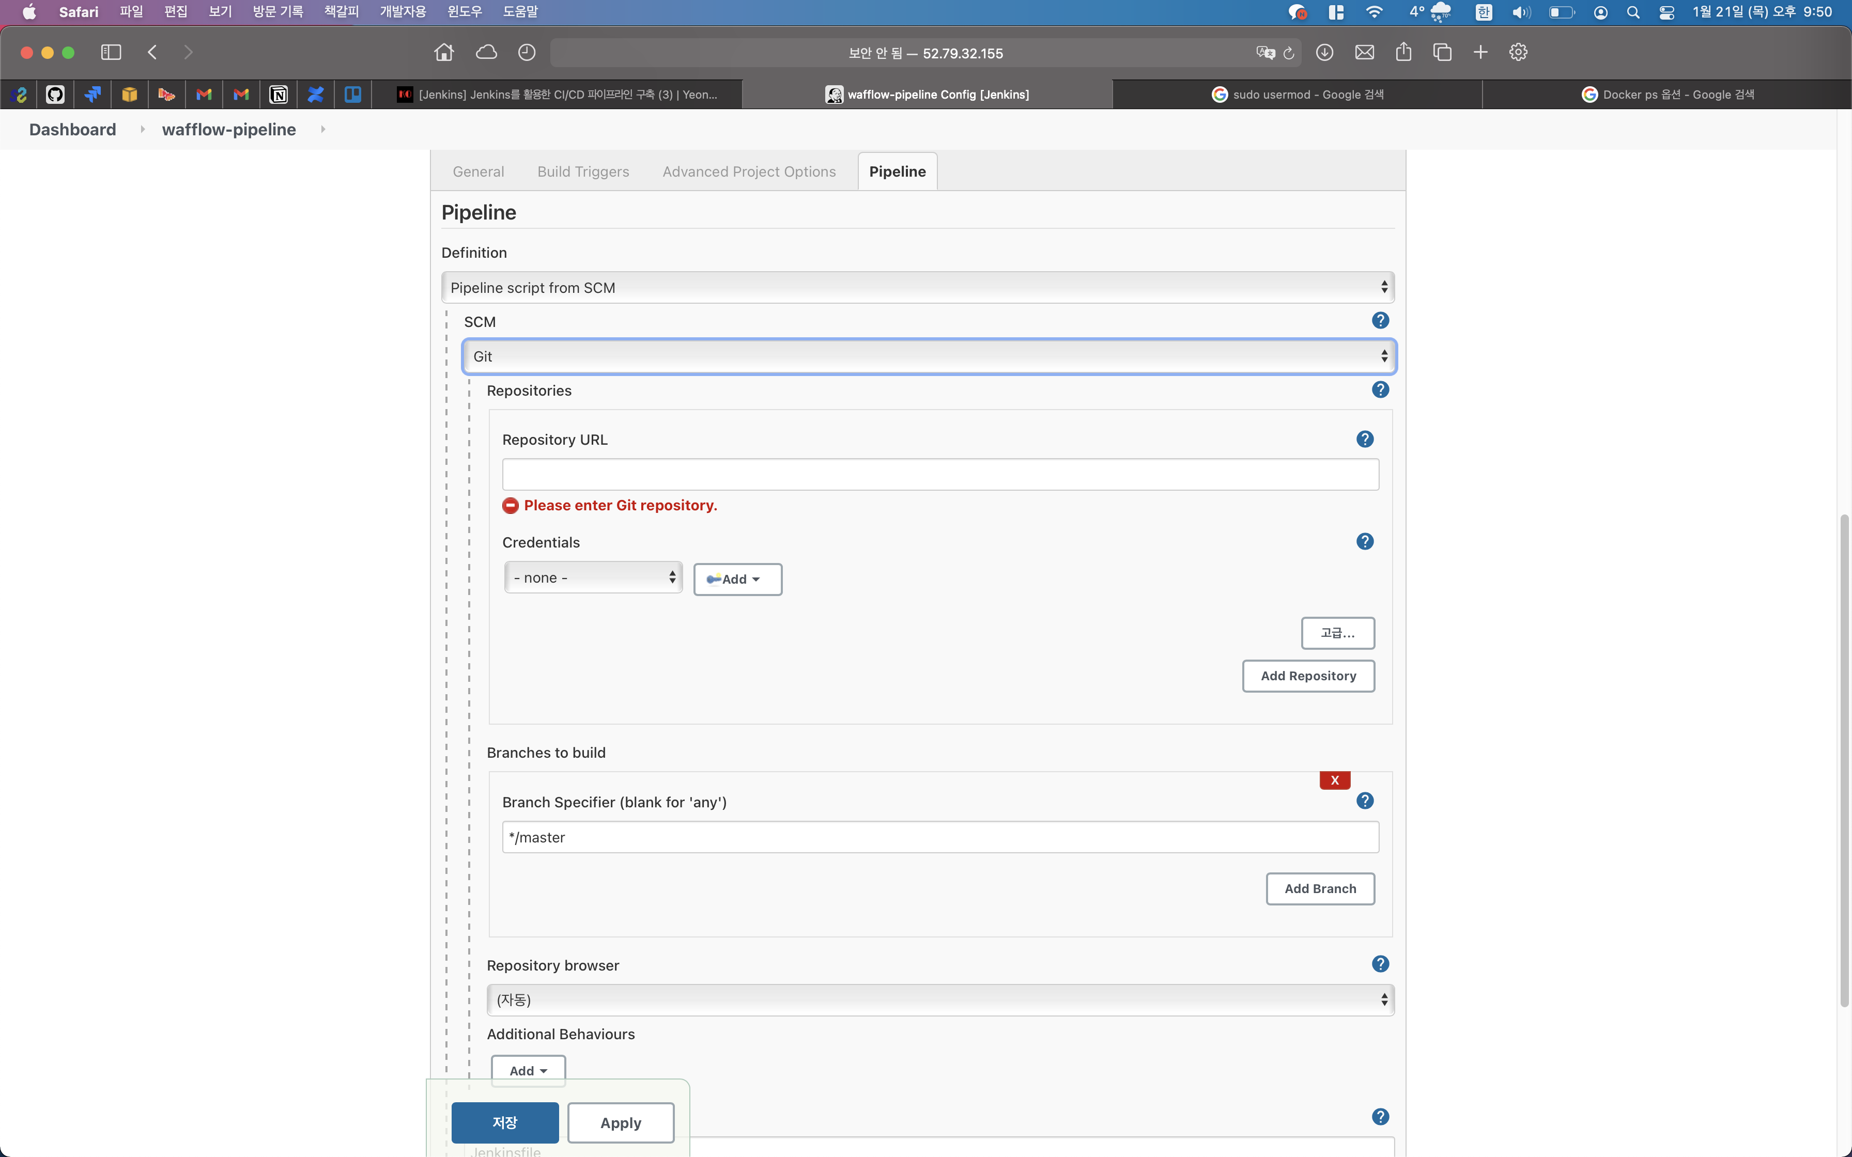Open the 방문 기록 menu
1852x1157 pixels.
pos(278,12)
